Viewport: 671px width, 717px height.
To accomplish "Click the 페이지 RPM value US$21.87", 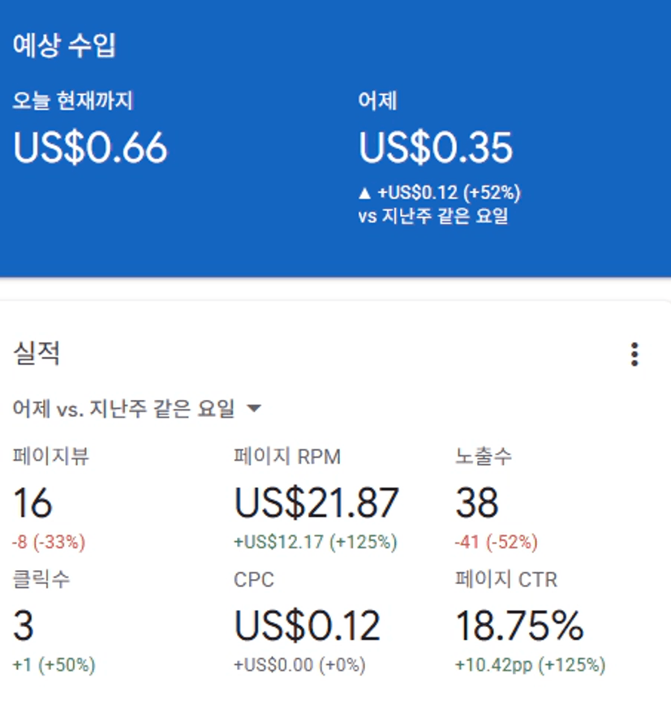I will pos(316,504).
